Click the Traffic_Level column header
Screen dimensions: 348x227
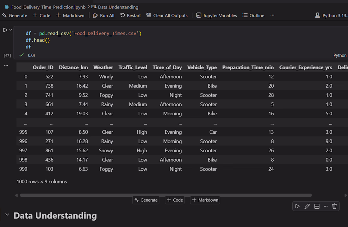pyautogui.click(x=133, y=67)
